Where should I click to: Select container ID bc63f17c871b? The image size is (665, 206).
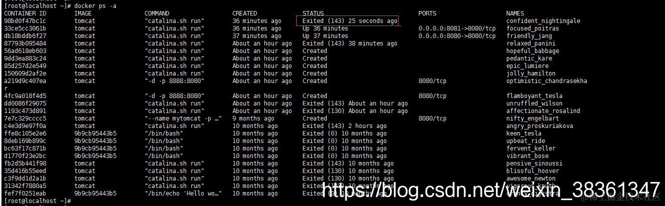pyautogui.click(x=25, y=148)
